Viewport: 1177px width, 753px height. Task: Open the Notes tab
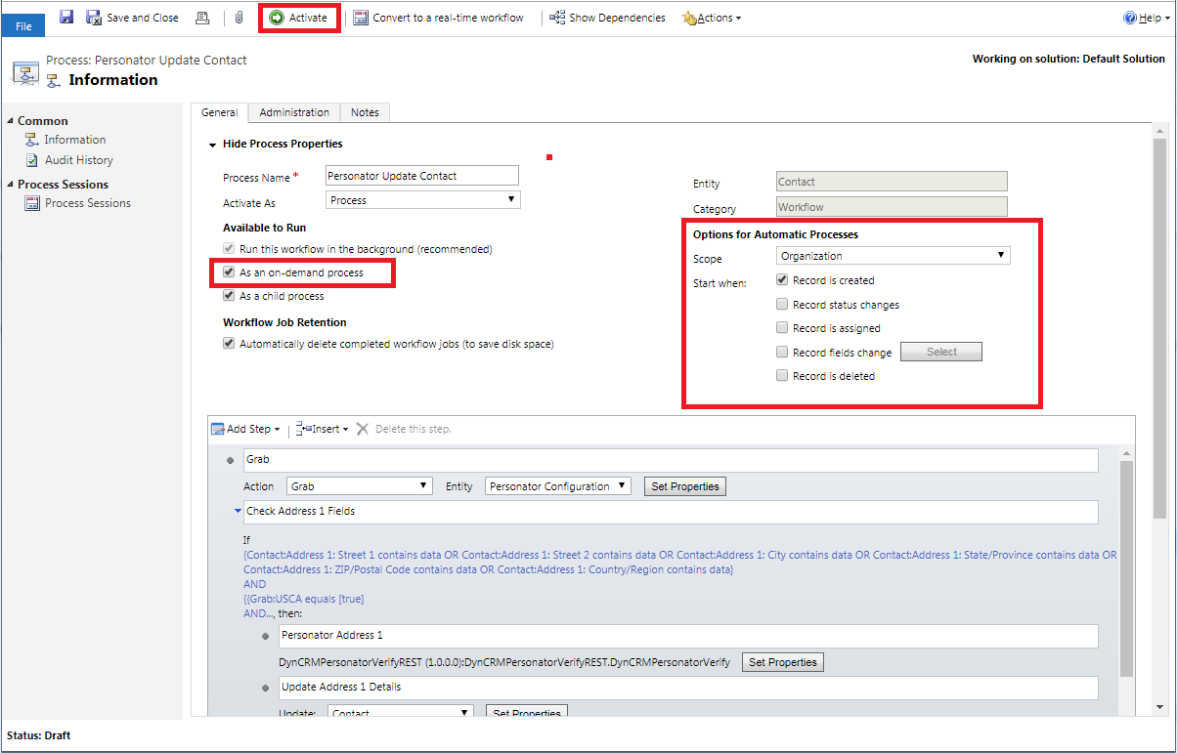pyautogui.click(x=365, y=112)
